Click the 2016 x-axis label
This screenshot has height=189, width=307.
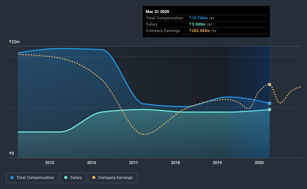tap(92, 163)
